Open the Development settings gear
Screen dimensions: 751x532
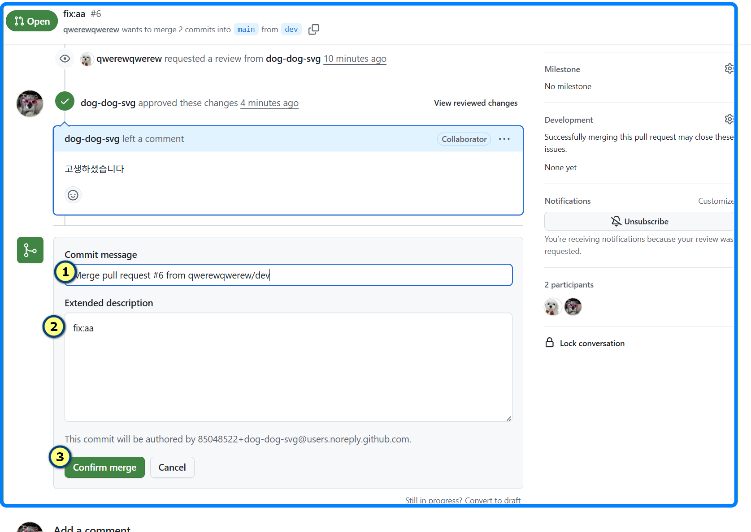tap(729, 119)
